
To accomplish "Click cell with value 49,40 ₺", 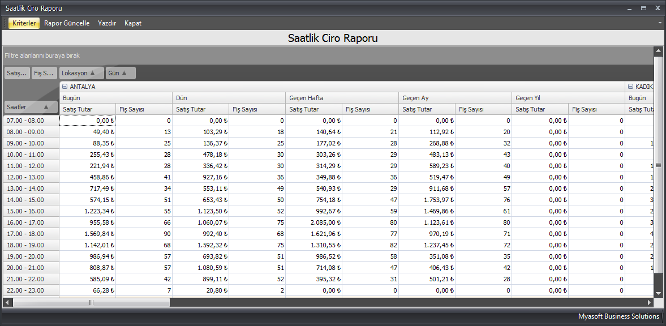I will click(x=88, y=132).
